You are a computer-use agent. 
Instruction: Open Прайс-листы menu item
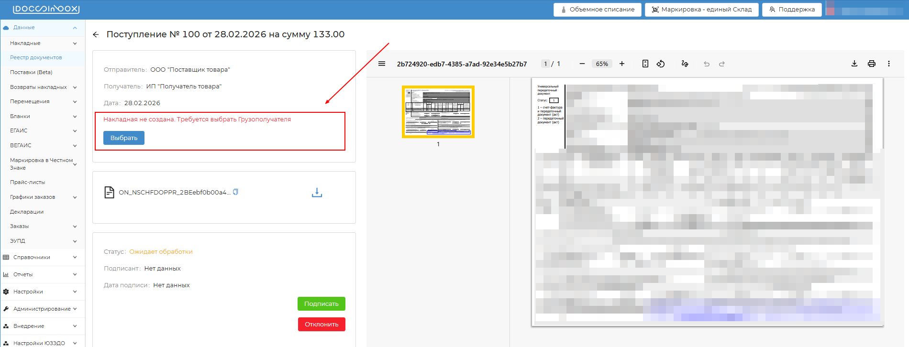point(28,182)
